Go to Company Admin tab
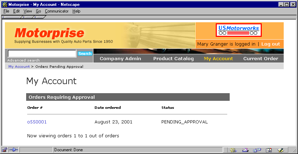Image resolution: width=298 pixels, height=154 pixels. 120,59
